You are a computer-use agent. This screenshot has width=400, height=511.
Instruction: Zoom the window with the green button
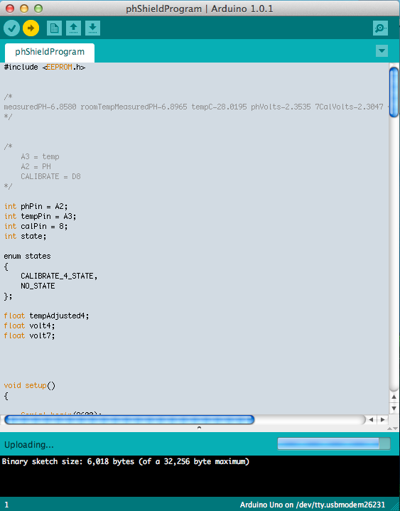tap(38, 9)
